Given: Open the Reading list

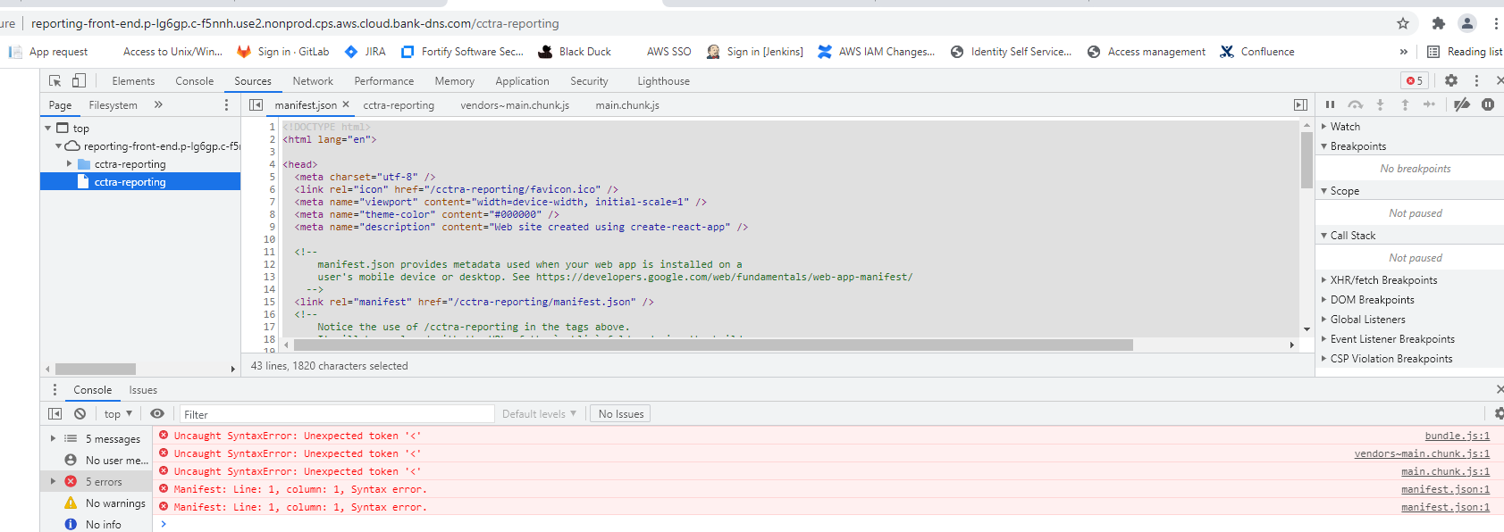Looking at the screenshot, I should coord(1464,52).
